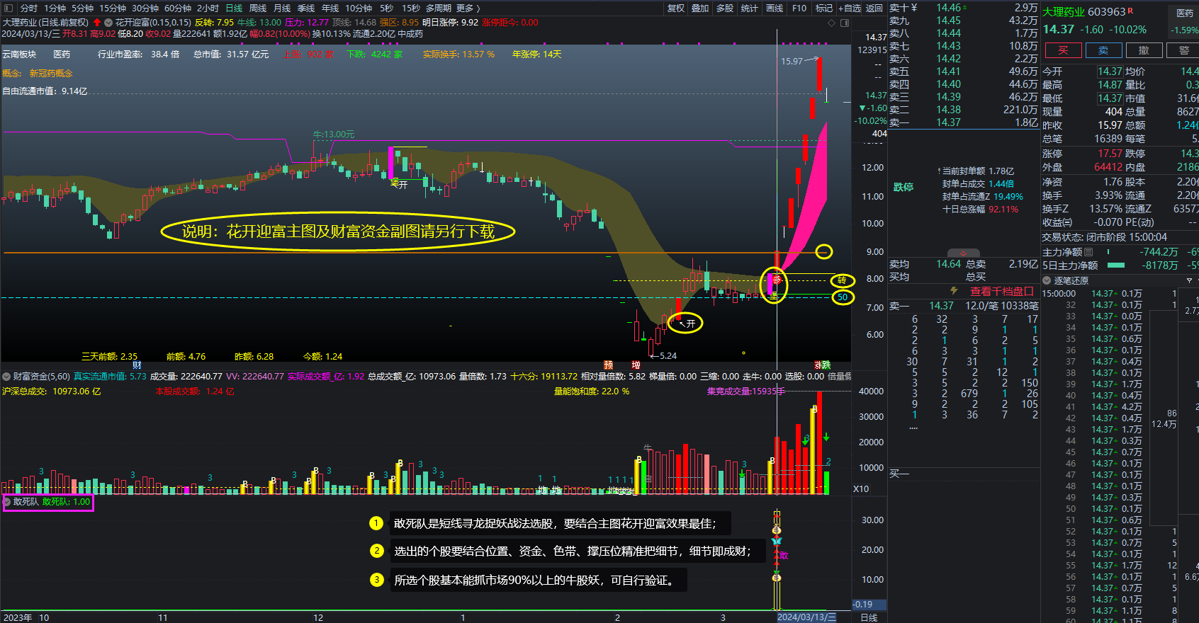1199x623 pixels.
Task: Click the 统计 statistics toolbar button
Action: [x=749, y=8]
